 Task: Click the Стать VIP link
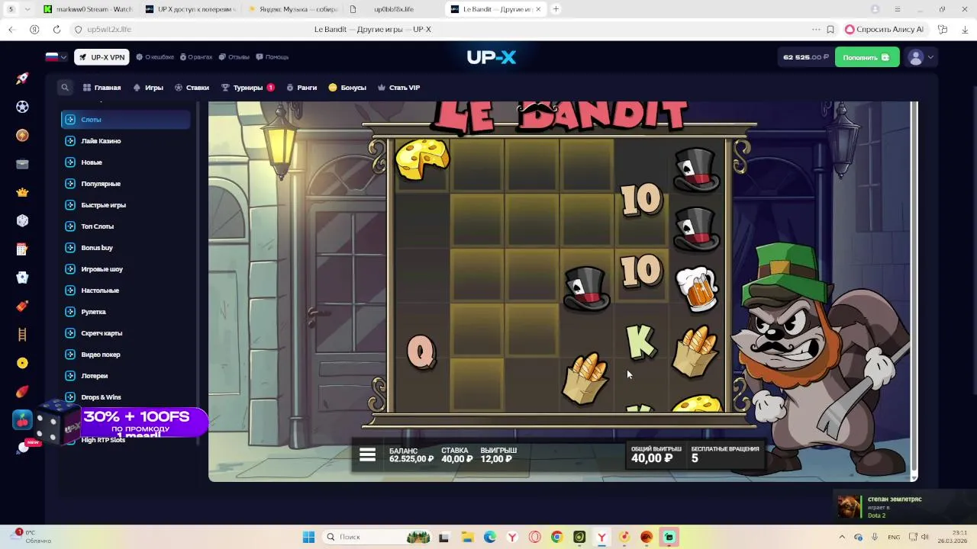click(x=399, y=88)
